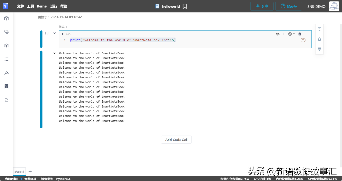Open the 文件 menu

[x=21, y=6]
